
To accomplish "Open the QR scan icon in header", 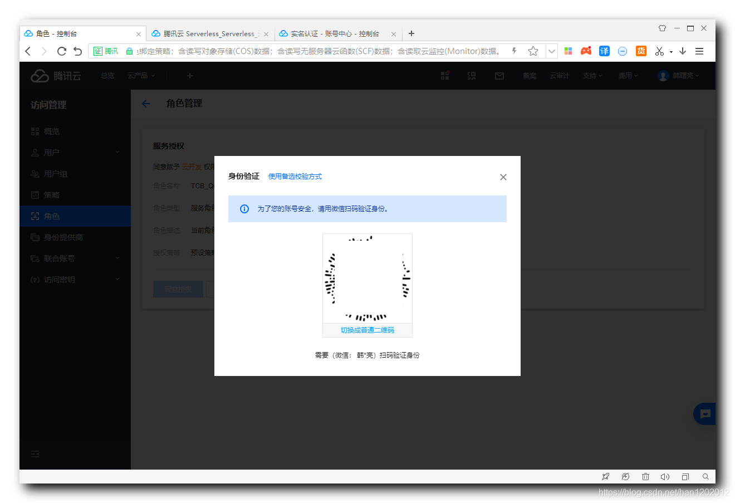I will point(472,76).
